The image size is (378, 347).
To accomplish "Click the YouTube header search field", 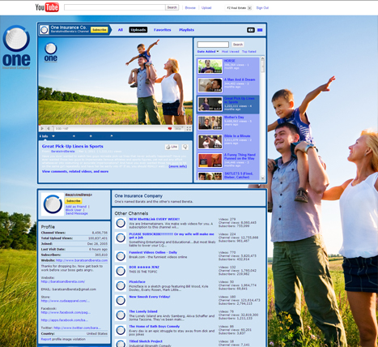I will pyautogui.click(x=115, y=7).
